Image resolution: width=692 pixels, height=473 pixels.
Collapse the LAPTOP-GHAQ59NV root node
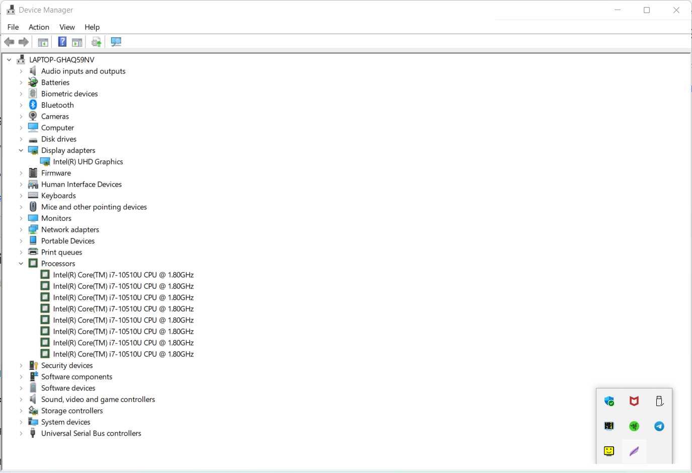coord(9,59)
